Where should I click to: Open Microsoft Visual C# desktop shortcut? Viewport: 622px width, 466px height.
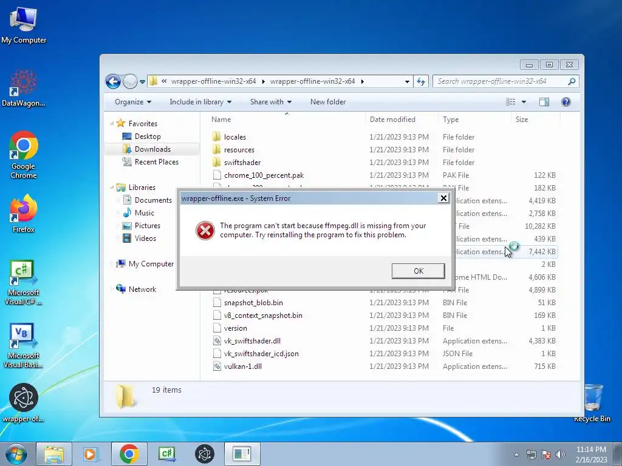click(x=24, y=283)
